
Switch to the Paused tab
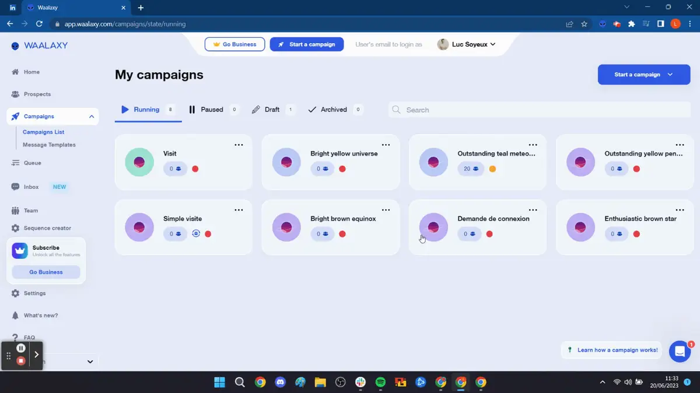point(213,110)
